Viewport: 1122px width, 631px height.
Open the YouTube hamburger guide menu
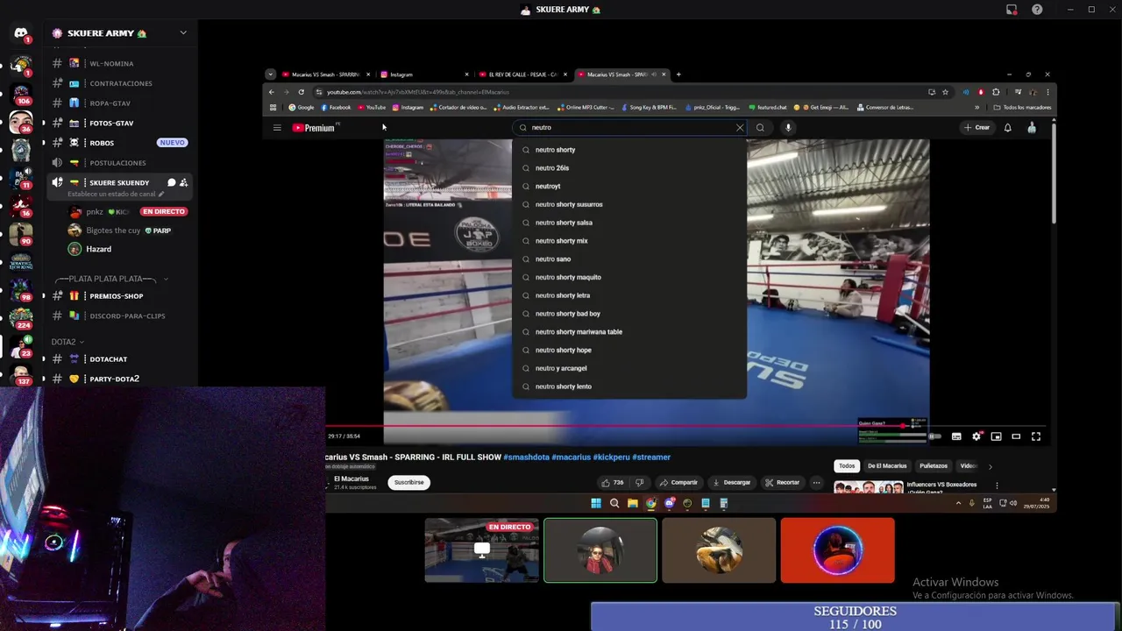coord(277,128)
